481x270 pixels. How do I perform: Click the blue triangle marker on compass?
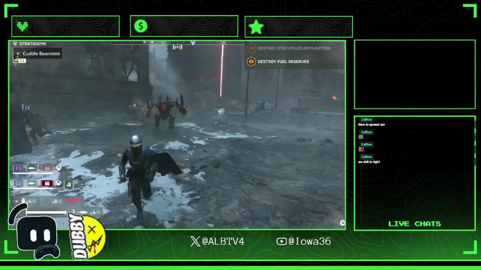[193, 43]
